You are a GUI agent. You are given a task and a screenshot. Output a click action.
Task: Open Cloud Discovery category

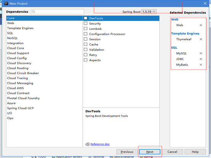pyautogui.click(x=45, y=63)
